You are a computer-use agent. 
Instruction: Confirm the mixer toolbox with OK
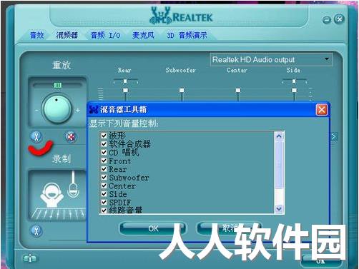coord(153,228)
